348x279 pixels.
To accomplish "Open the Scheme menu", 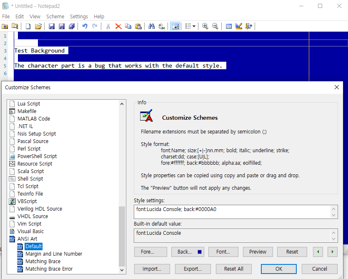I will [55, 17].
